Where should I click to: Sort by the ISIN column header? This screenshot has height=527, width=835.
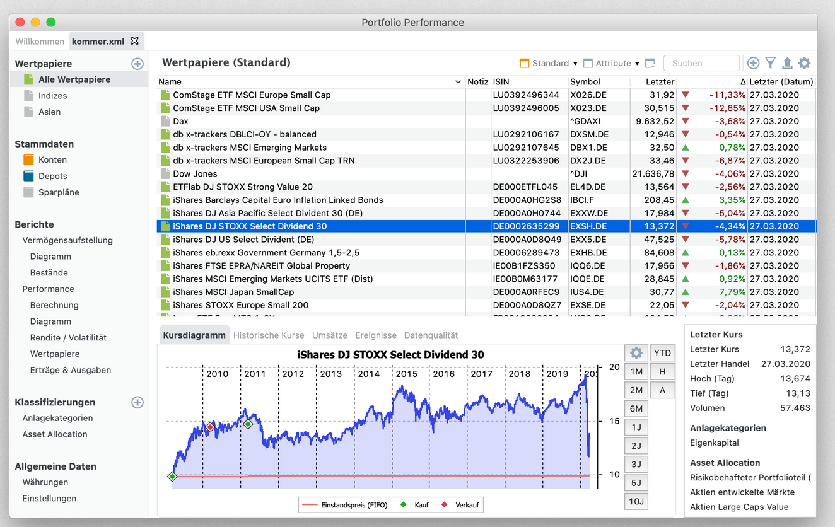pos(529,82)
